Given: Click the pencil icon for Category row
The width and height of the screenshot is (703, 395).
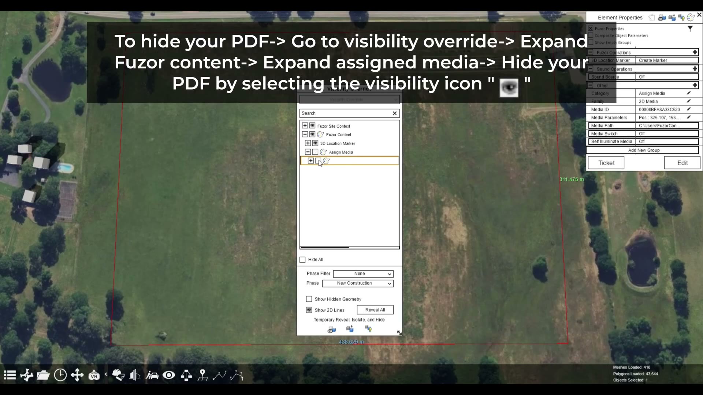Looking at the screenshot, I should (689, 93).
